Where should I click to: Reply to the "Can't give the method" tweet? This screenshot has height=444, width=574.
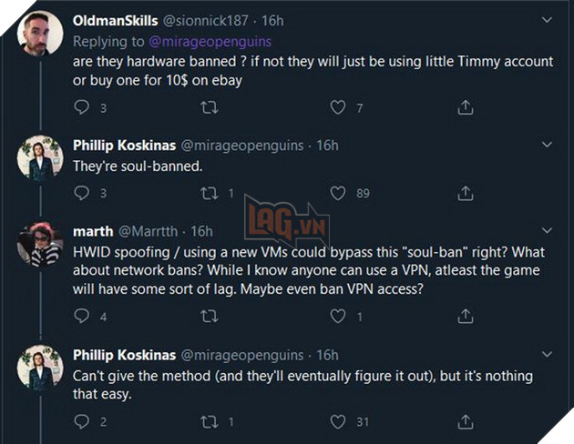click(82, 421)
